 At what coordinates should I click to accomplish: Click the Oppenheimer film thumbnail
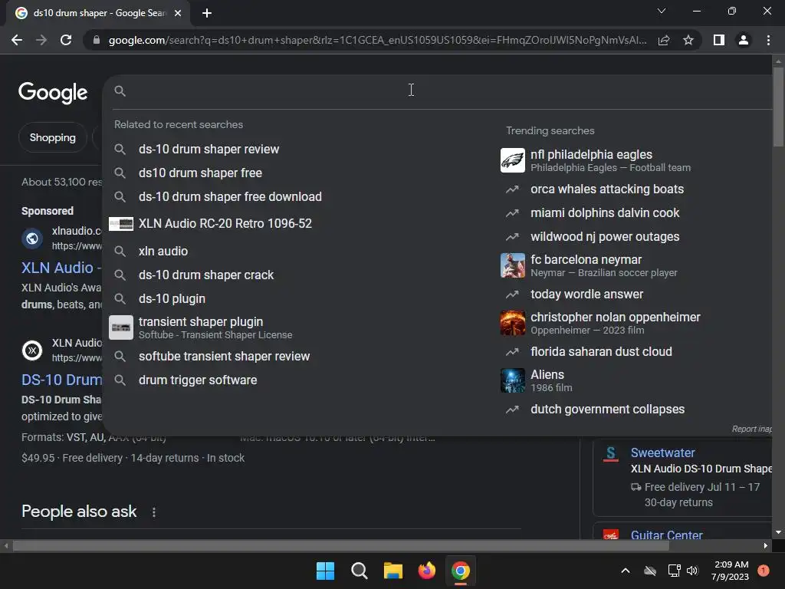coord(513,323)
